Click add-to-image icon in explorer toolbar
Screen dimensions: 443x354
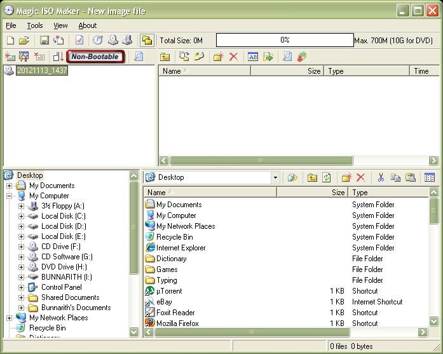click(292, 177)
